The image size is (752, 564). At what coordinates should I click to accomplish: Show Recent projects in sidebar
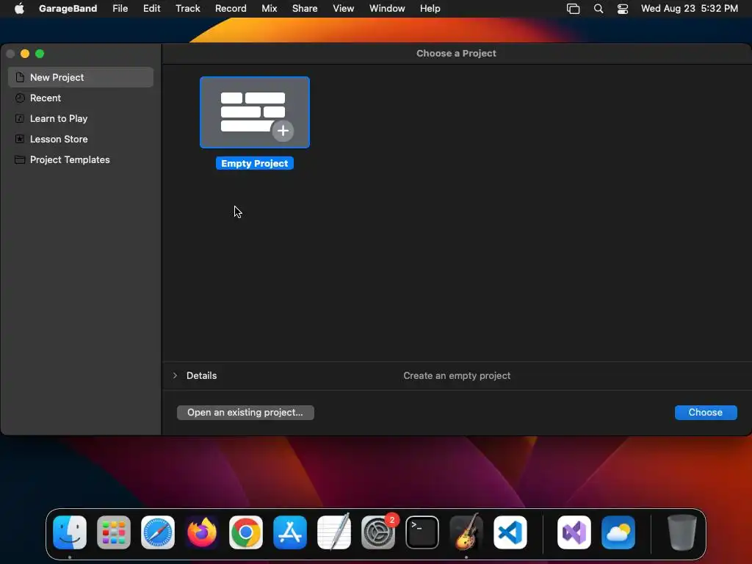[81, 98]
